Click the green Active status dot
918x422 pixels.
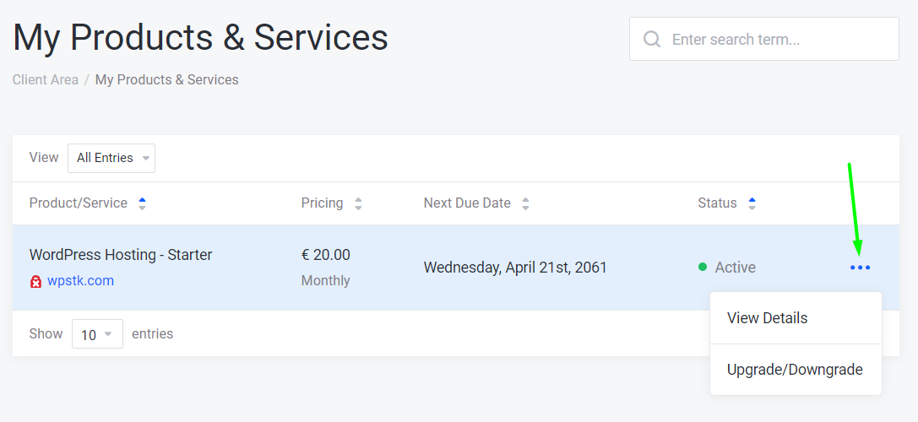(703, 268)
